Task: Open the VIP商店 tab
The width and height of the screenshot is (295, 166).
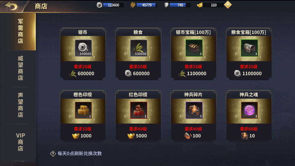Action: 18,142
